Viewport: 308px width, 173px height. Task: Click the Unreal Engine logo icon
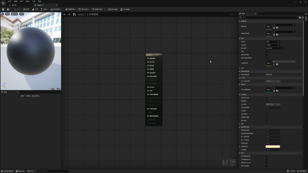[3, 3]
